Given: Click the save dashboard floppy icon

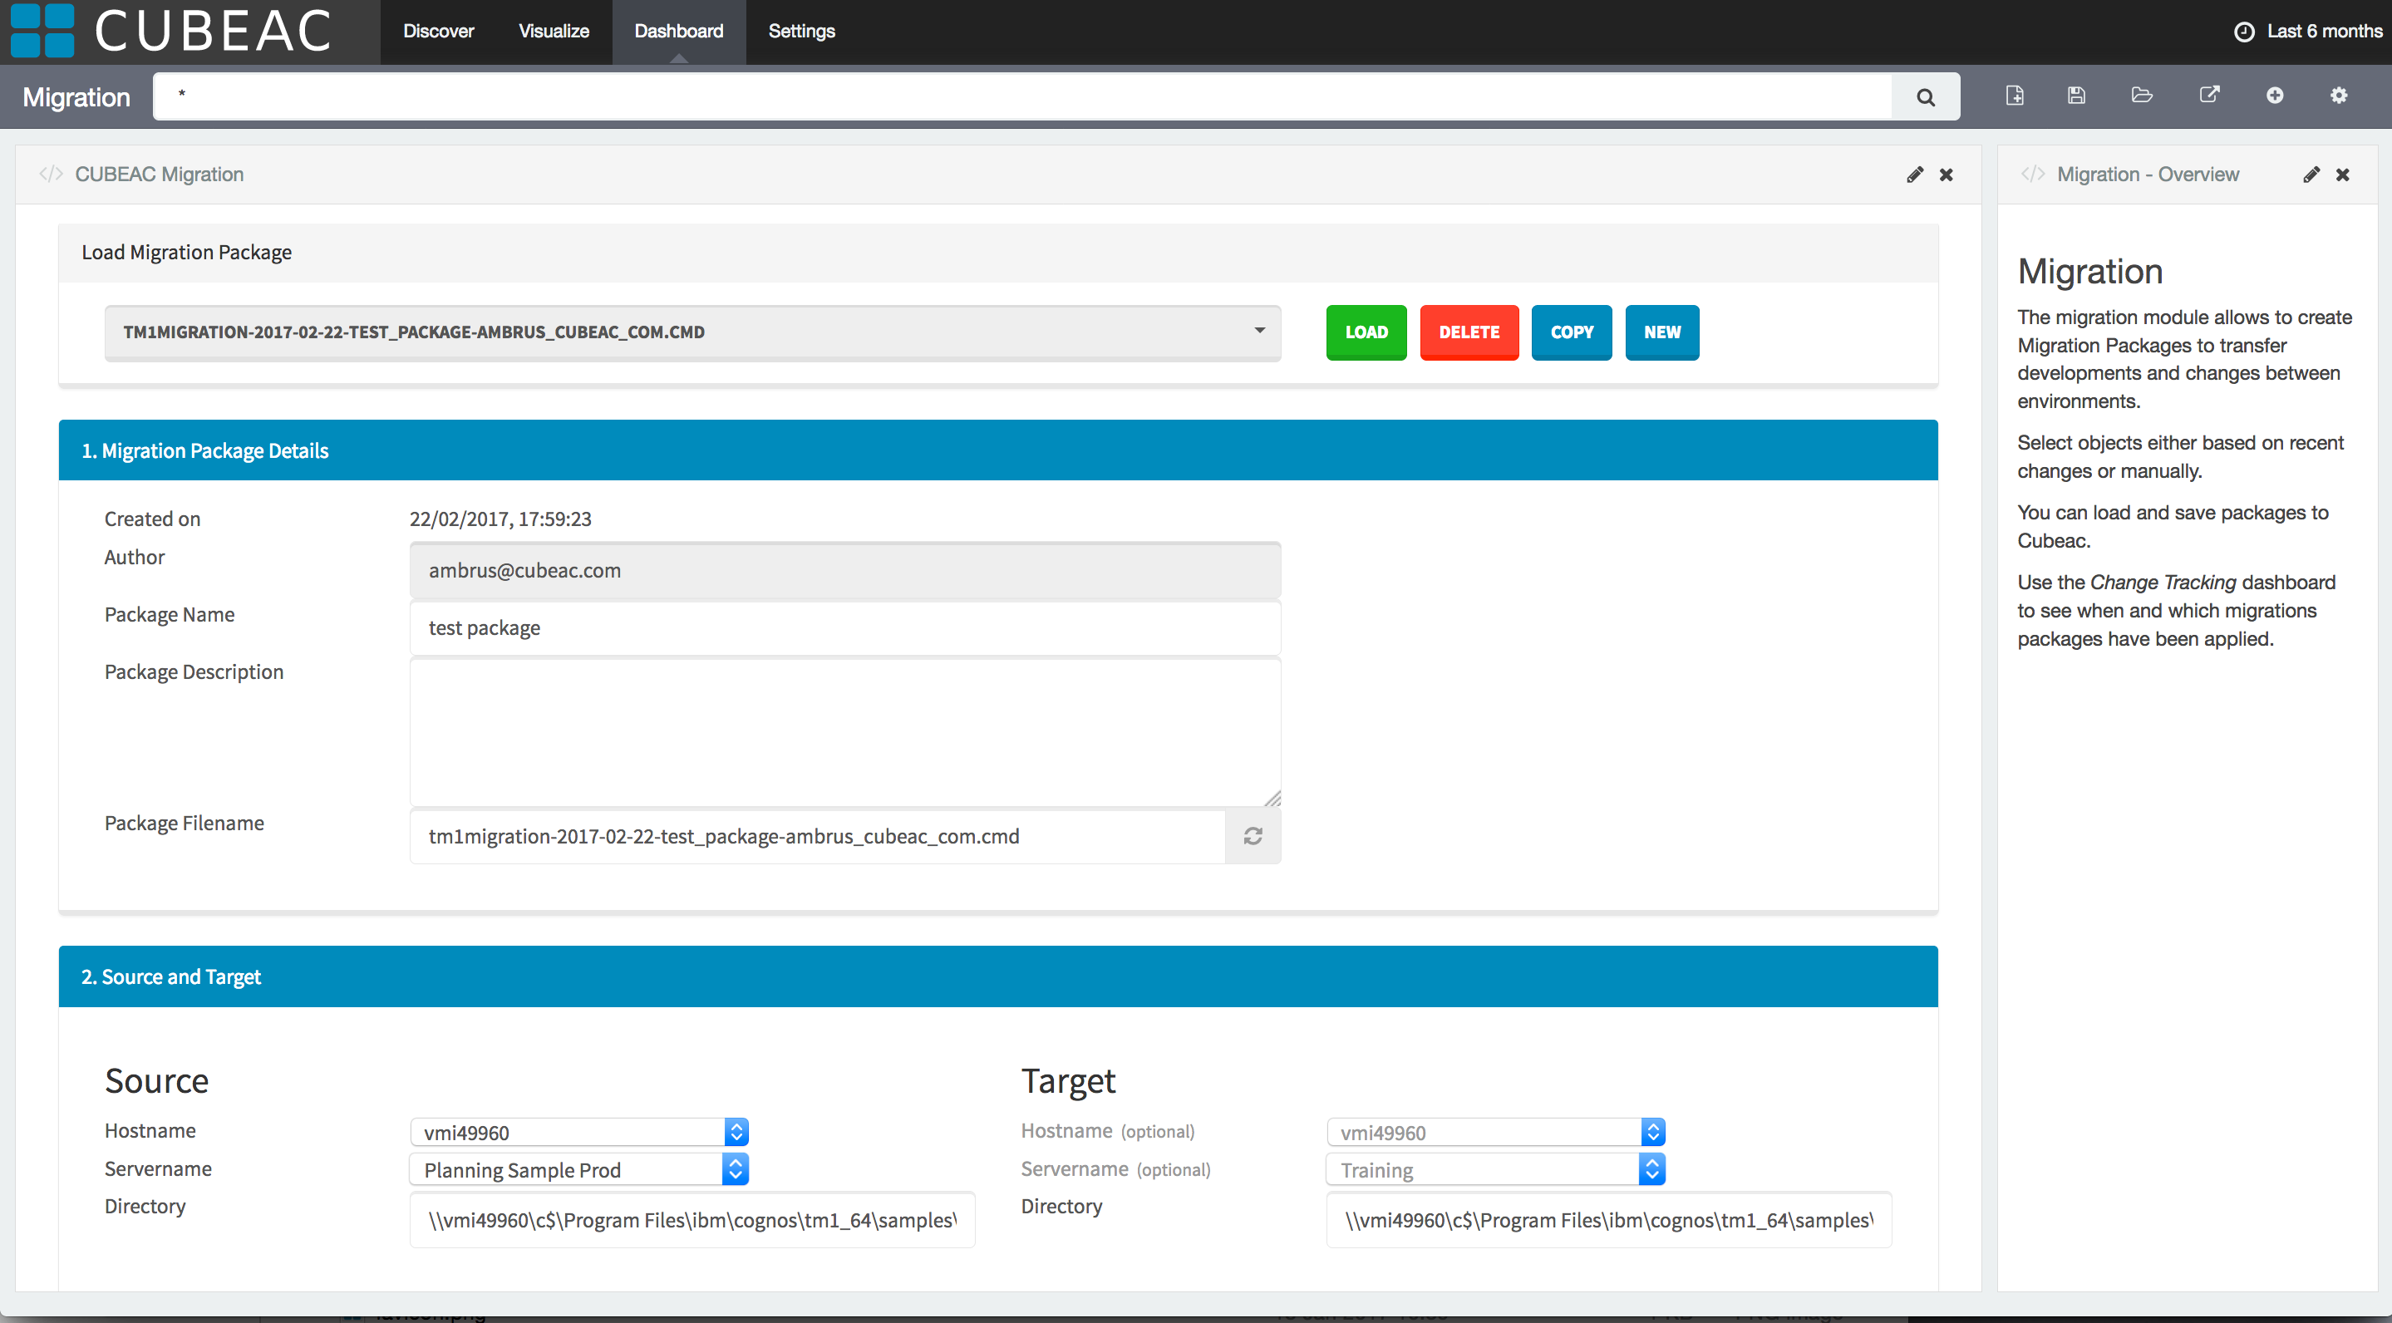Looking at the screenshot, I should point(2076,95).
